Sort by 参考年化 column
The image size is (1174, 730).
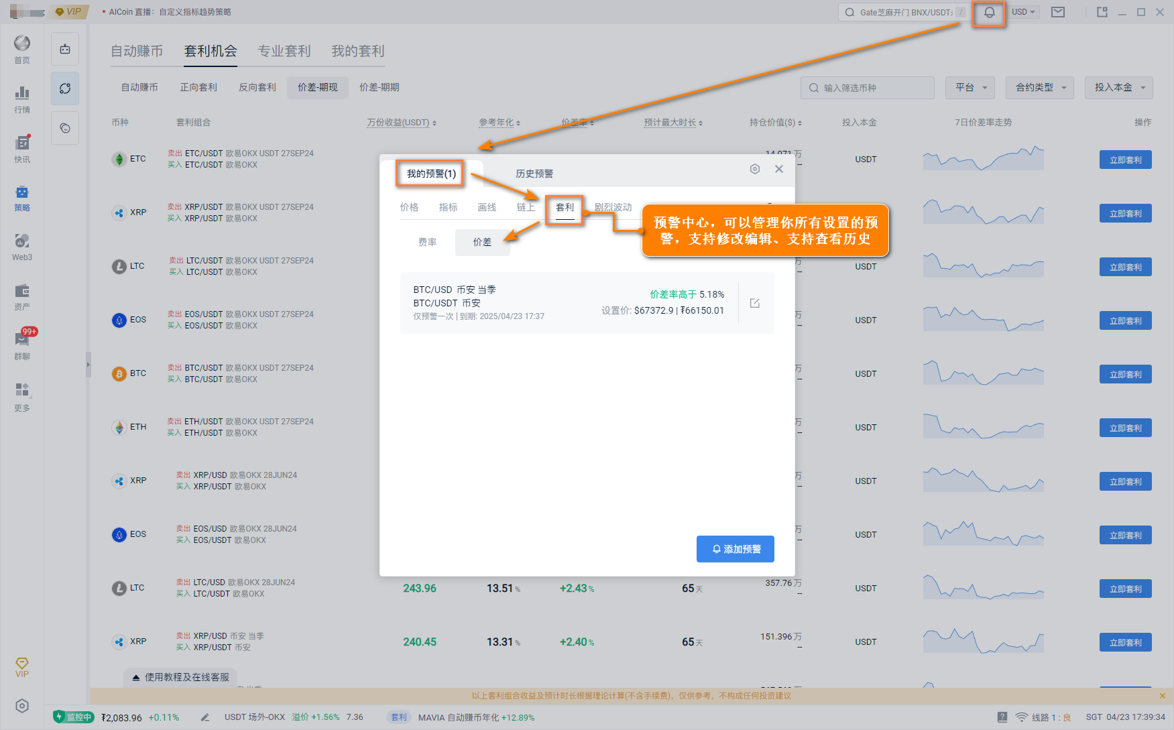[x=500, y=123]
